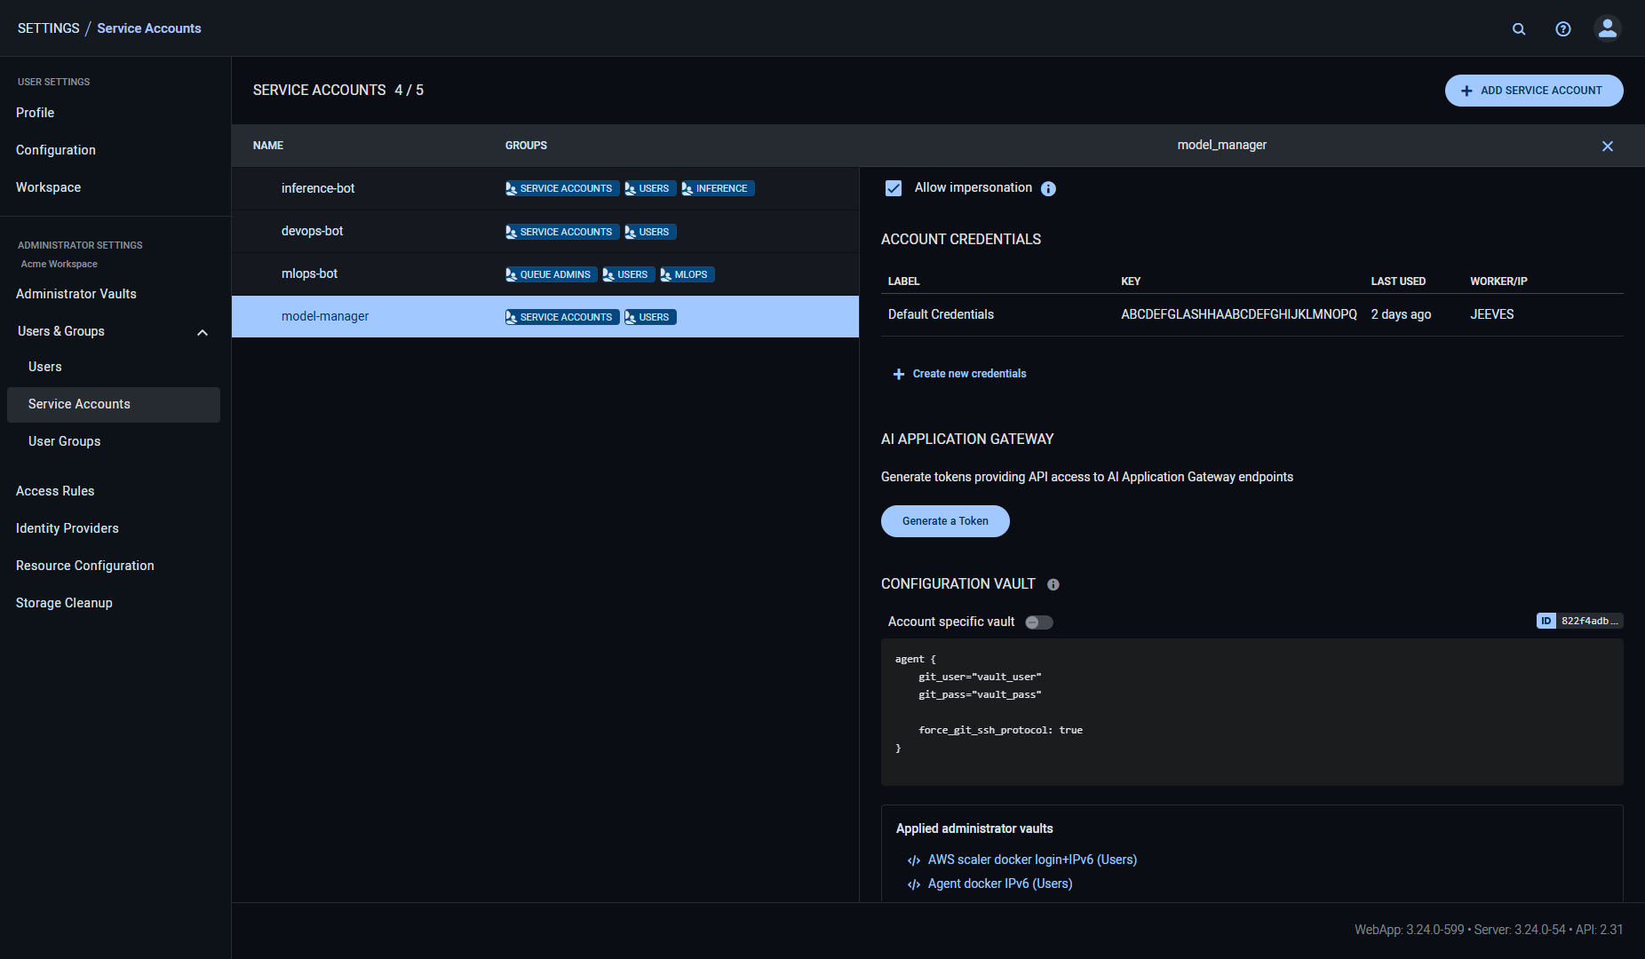Screen dimensions: 1645x959
Task: Click the QUEUE ADMINS badge on mlops-bot
Action: click(x=550, y=274)
